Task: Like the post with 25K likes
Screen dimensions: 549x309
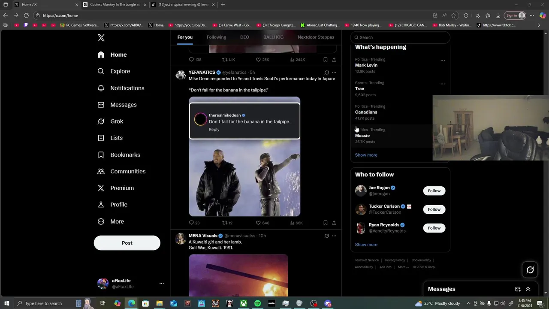Action: (262, 60)
